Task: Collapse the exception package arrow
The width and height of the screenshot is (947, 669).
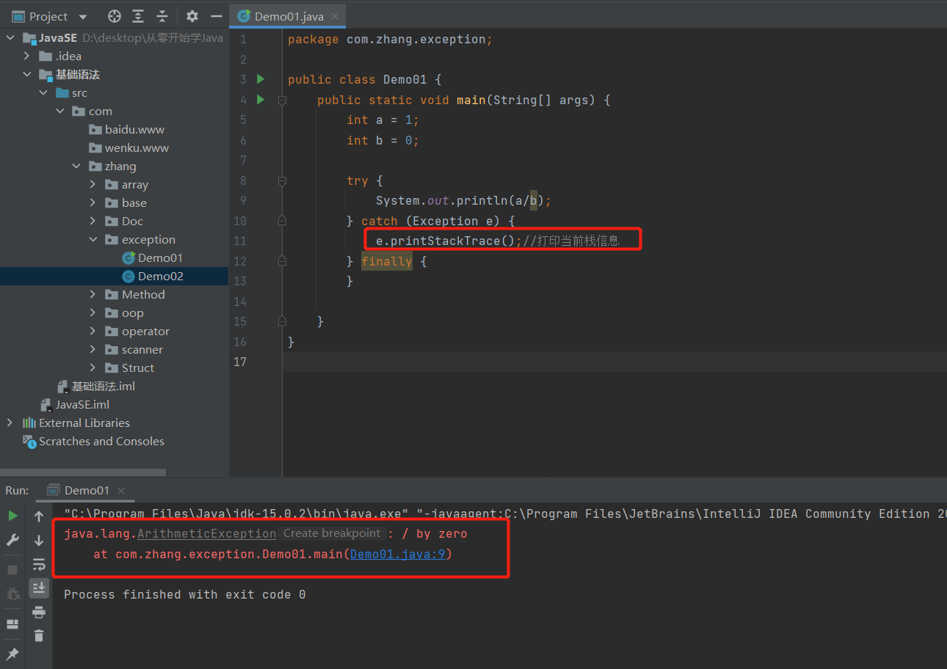Action: pyautogui.click(x=92, y=240)
